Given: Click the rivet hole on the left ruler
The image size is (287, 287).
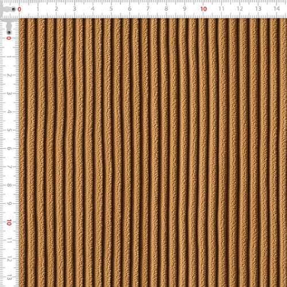Looking at the screenshot, I should point(9,32).
